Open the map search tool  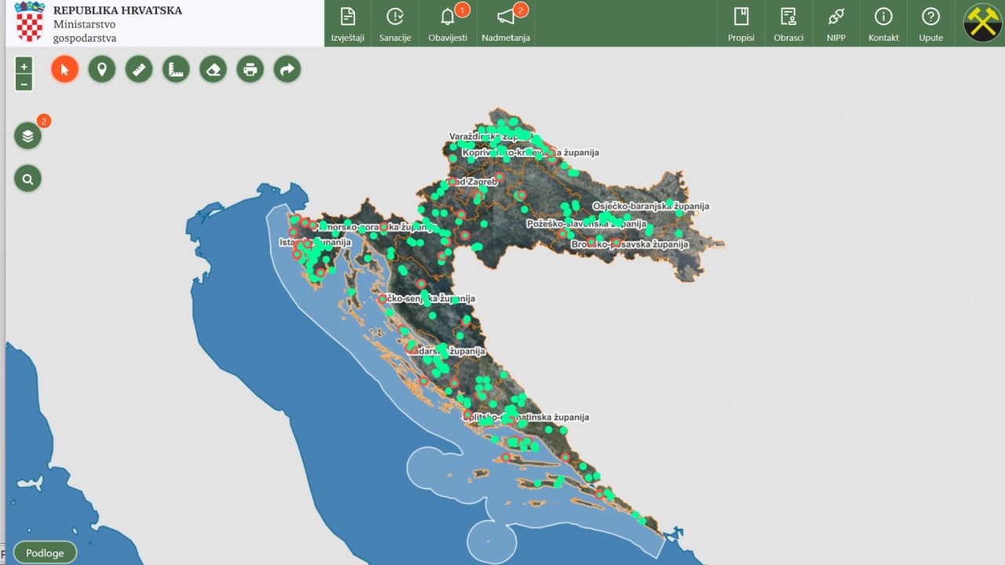pos(27,179)
